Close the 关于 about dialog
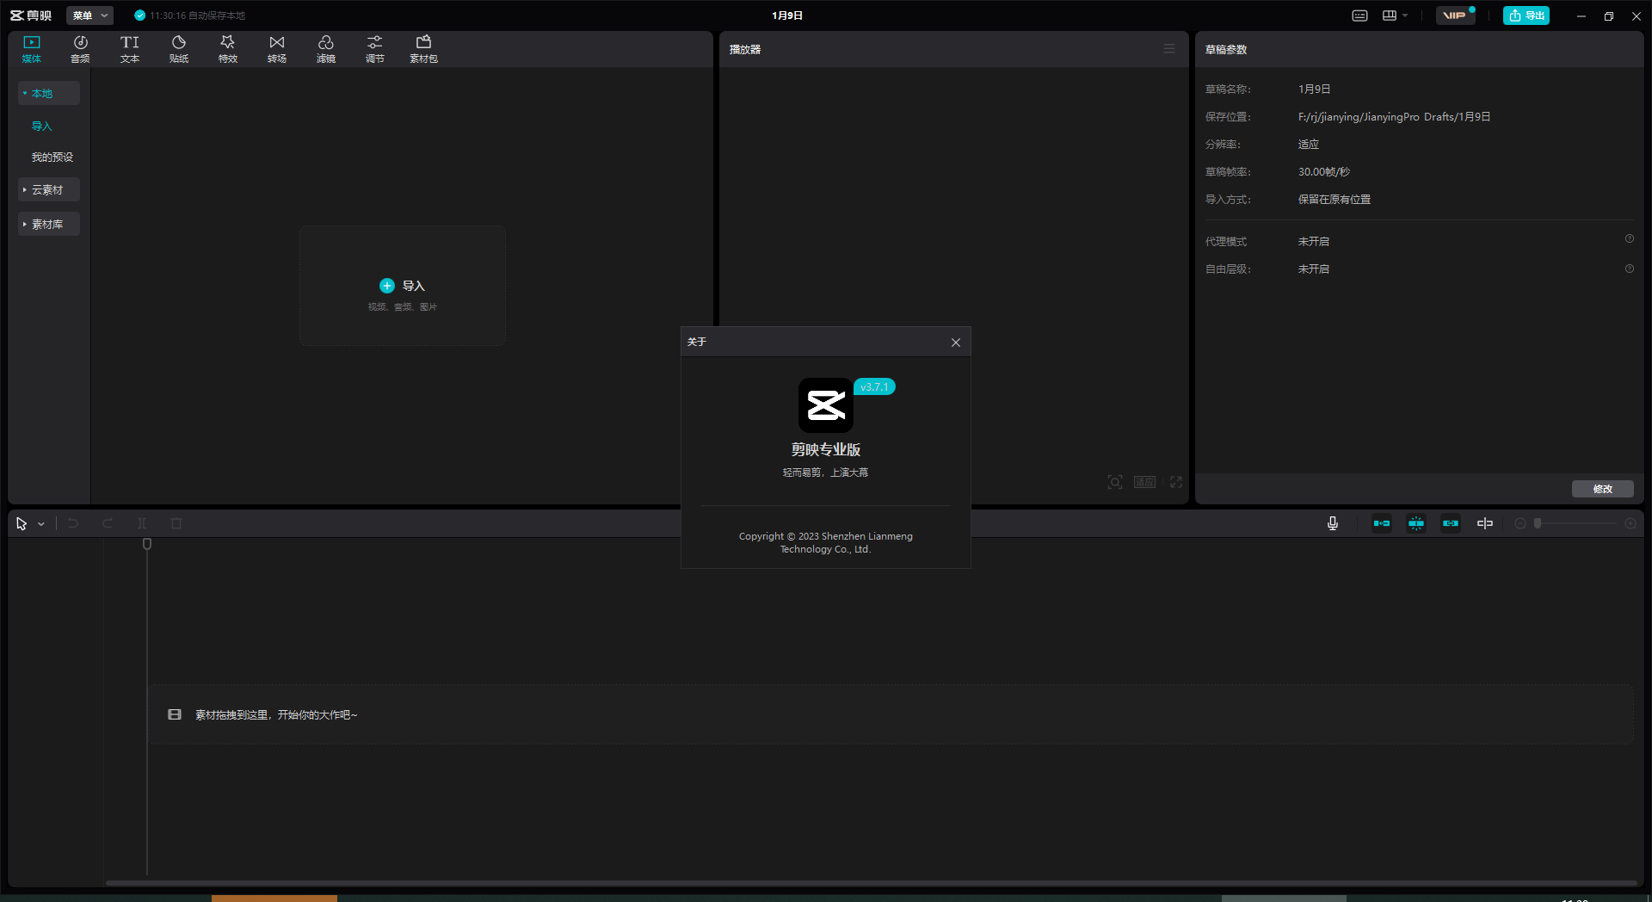The image size is (1652, 902). point(956,343)
